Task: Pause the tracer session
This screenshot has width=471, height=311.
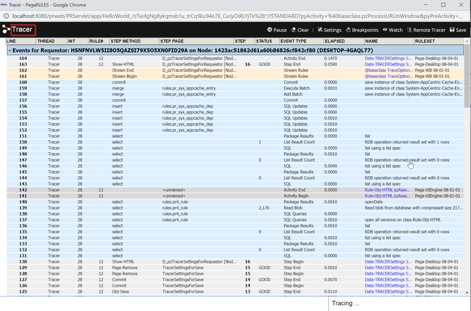Action: [277, 30]
